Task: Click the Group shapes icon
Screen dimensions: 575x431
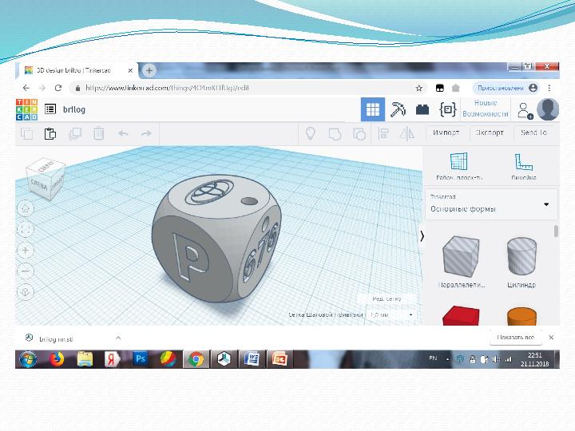Action: (x=335, y=134)
